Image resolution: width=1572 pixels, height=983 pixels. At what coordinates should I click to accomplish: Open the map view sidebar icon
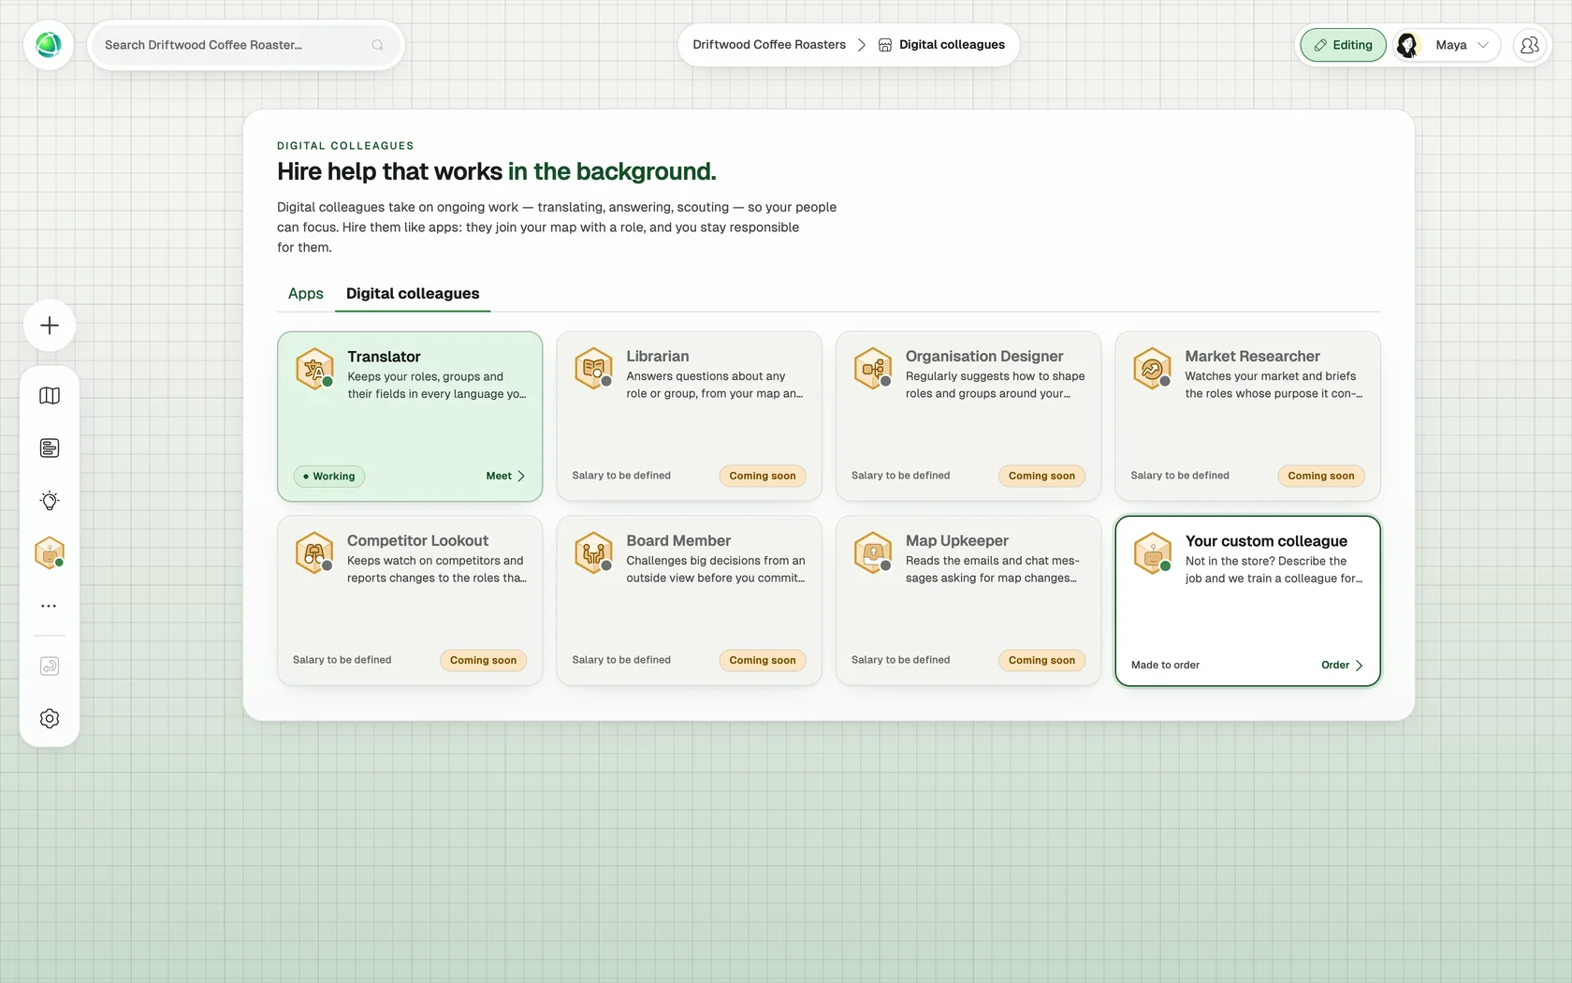pos(50,396)
